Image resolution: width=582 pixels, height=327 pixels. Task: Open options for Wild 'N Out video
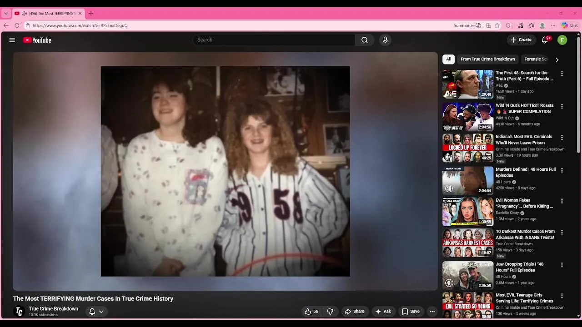coord(562,106)
